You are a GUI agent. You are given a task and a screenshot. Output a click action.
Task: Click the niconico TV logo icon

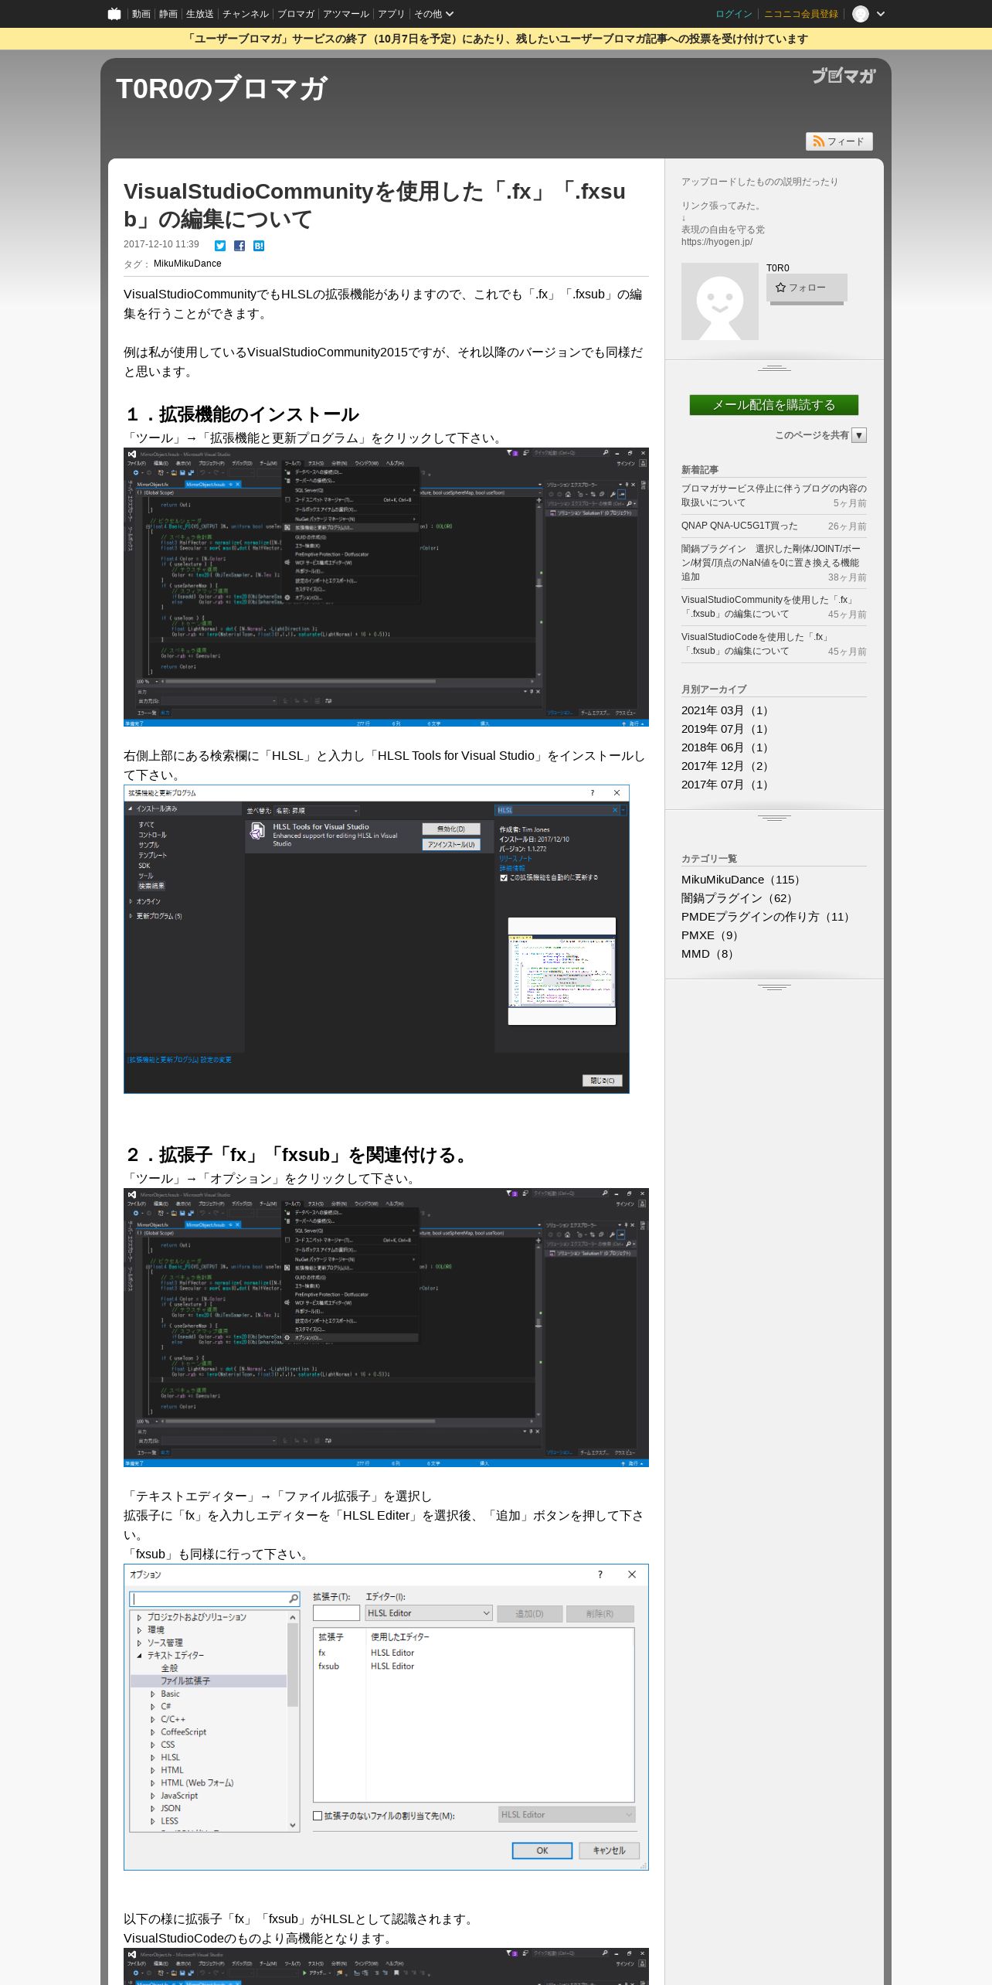coord(114,14)
